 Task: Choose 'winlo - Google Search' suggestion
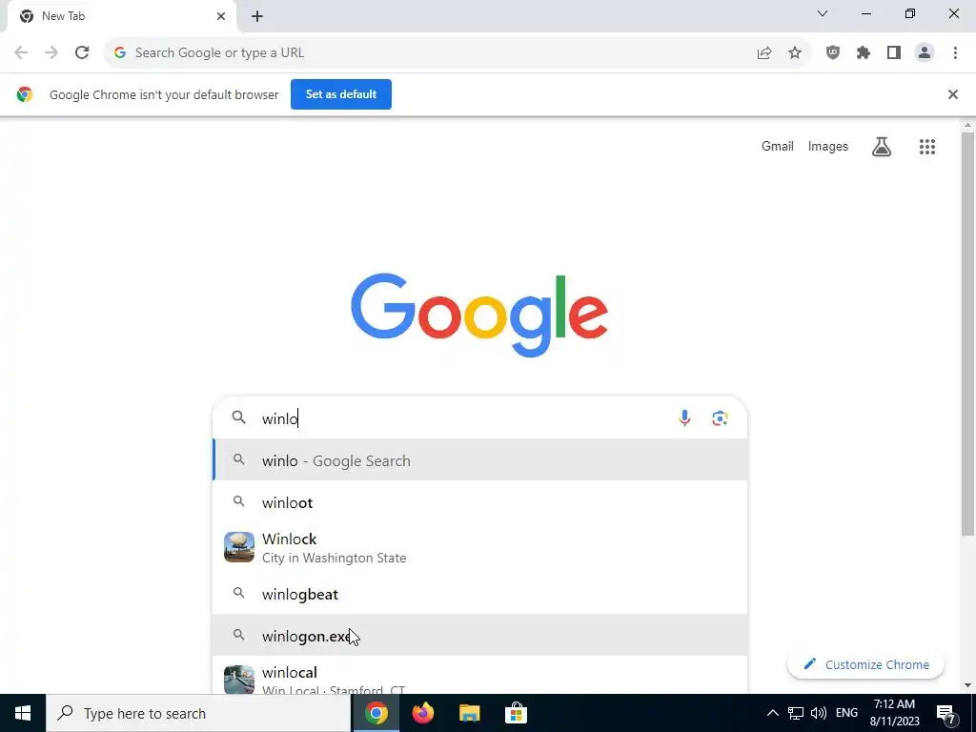click(x=480, y=460)
